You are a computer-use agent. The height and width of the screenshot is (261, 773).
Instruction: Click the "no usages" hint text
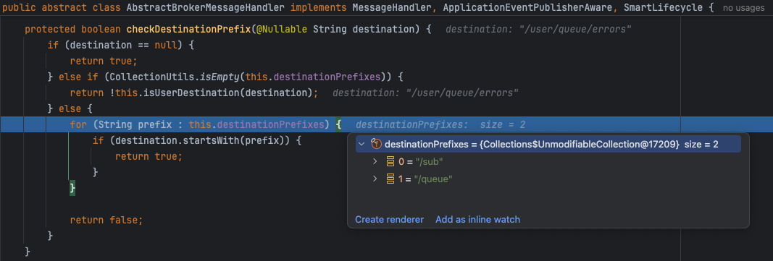[743, 8]
